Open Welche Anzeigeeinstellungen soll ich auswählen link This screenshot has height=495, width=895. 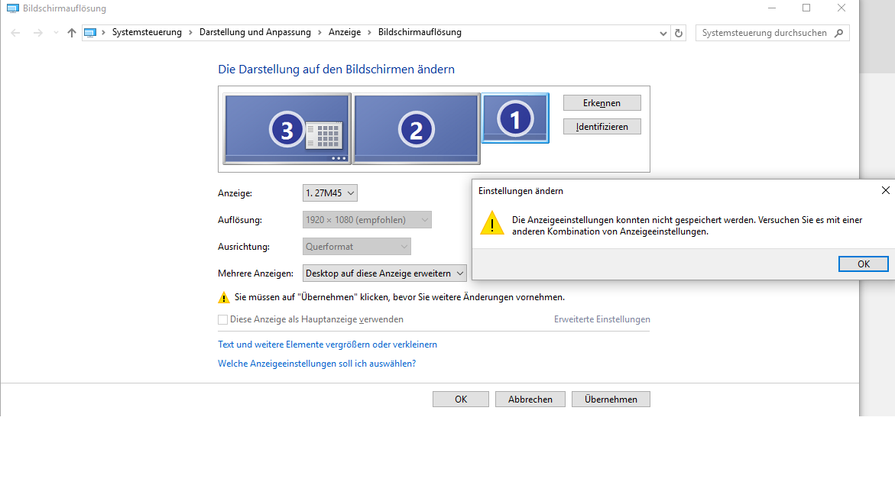(316, 364)
